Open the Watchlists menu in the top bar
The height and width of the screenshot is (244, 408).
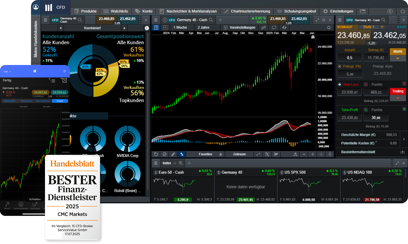[x=115, y=11]
